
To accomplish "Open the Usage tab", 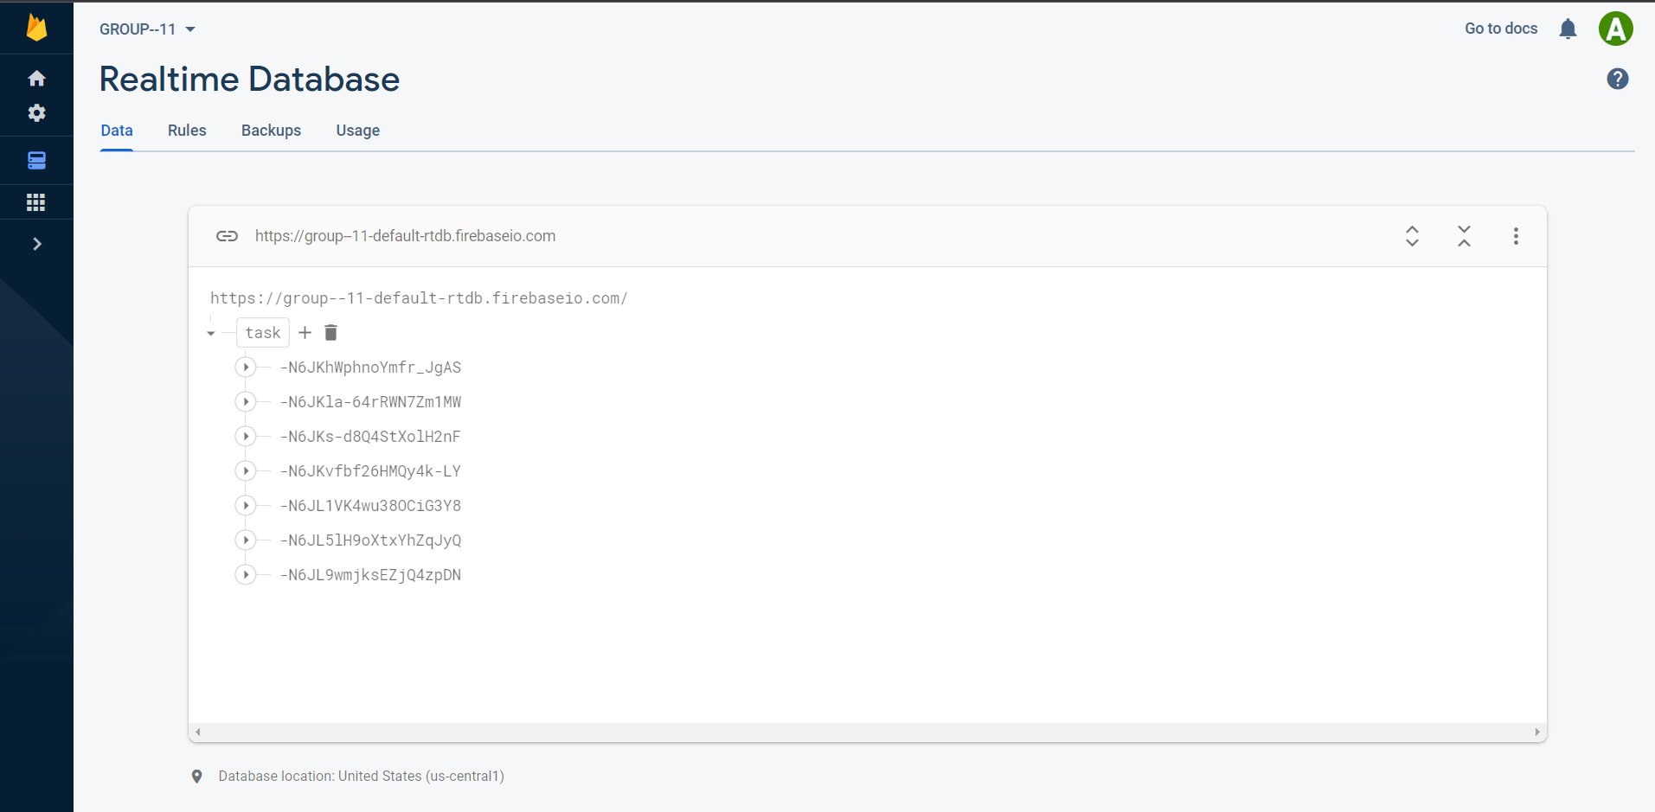I will (x=357, y=130).
